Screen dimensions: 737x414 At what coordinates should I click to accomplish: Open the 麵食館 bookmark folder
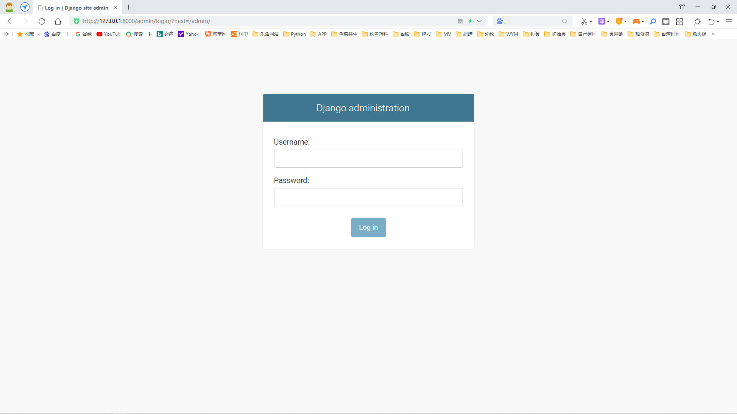tap(638, 34)
